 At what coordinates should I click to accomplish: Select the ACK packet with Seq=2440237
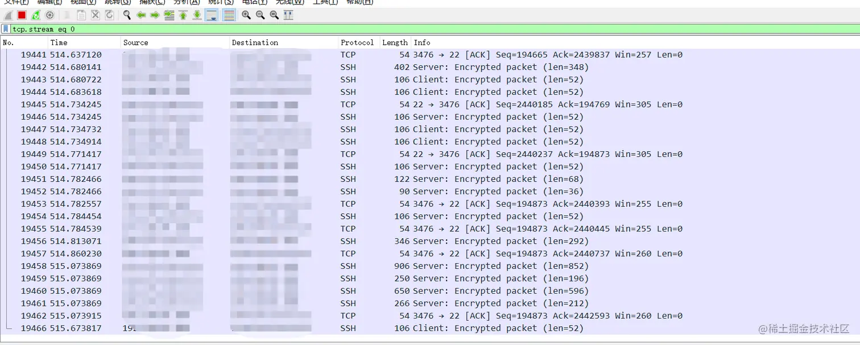(x=430, y=154)
